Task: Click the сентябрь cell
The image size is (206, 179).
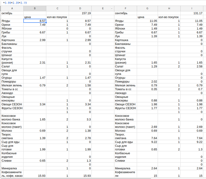Action: 125,13
